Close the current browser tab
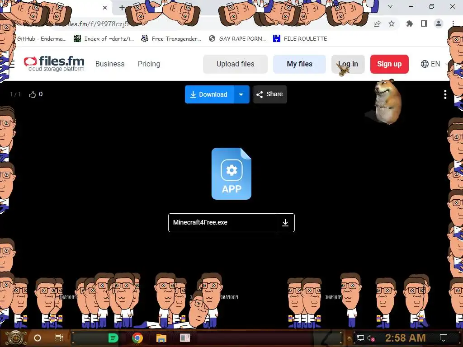 click(x=105, y=8)
